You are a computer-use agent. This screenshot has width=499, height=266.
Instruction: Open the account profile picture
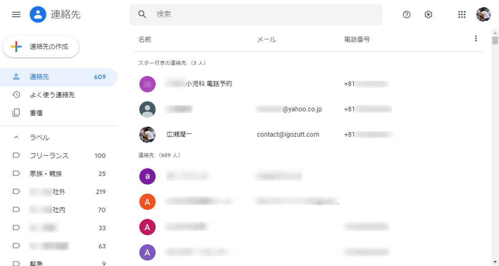pyautogui.click(x=483, y=14)
